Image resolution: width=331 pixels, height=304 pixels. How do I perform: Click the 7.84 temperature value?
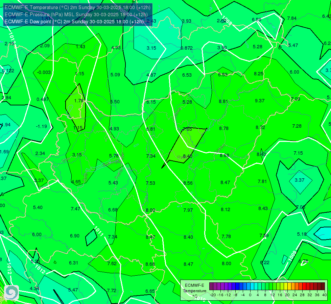tap(292, 18)
